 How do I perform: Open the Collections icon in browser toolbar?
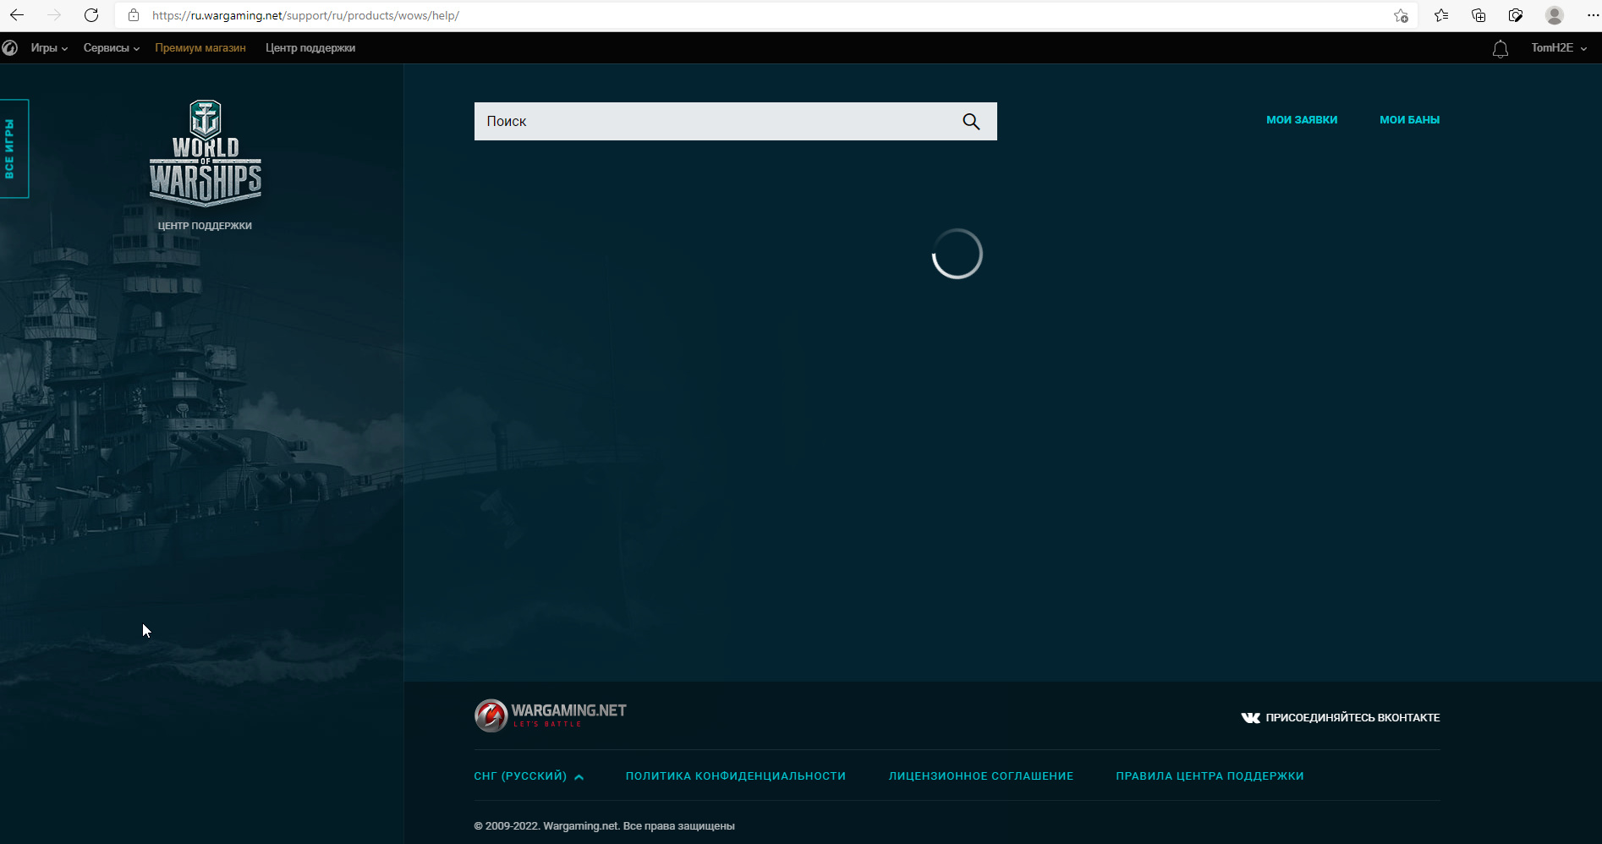coord(1479,15)
